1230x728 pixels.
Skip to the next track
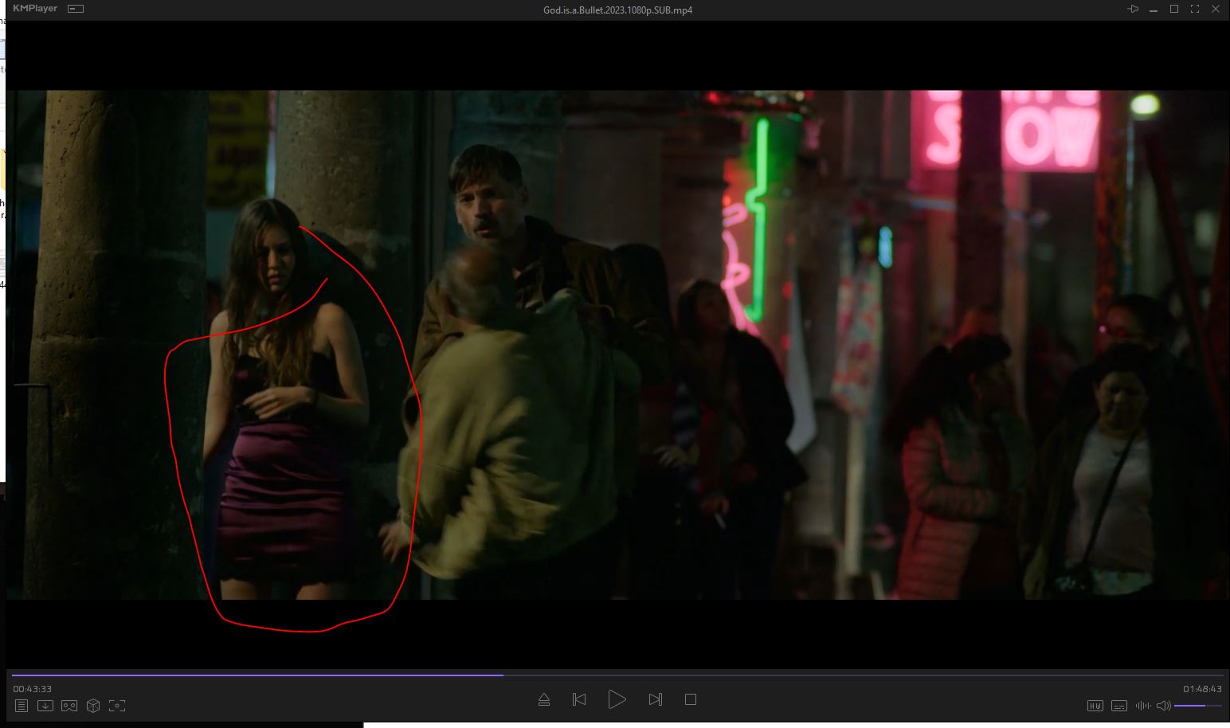click(x=655, y=699)
